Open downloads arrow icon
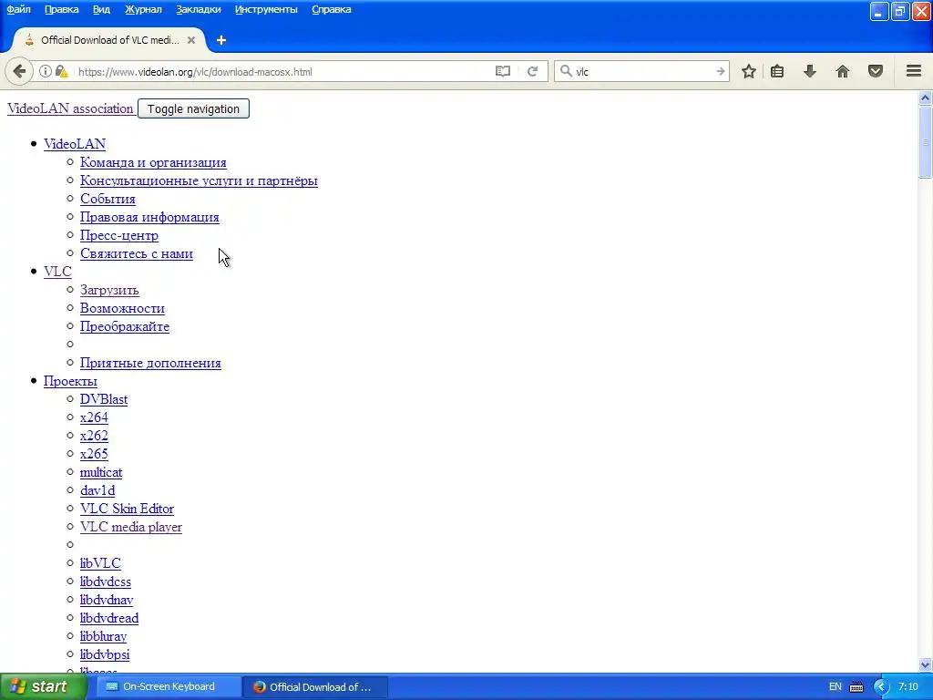Image resolution: width=933 pixels, height=700 pixels. click(x=810, y=71)
